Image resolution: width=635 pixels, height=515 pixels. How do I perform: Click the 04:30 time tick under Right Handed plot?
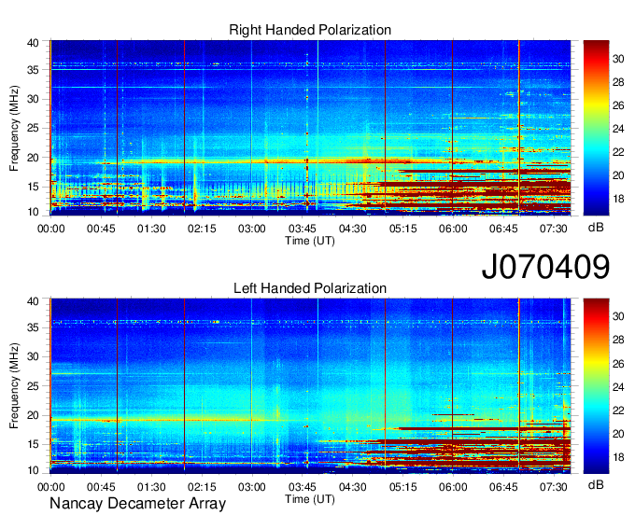(x=352, y=229)
